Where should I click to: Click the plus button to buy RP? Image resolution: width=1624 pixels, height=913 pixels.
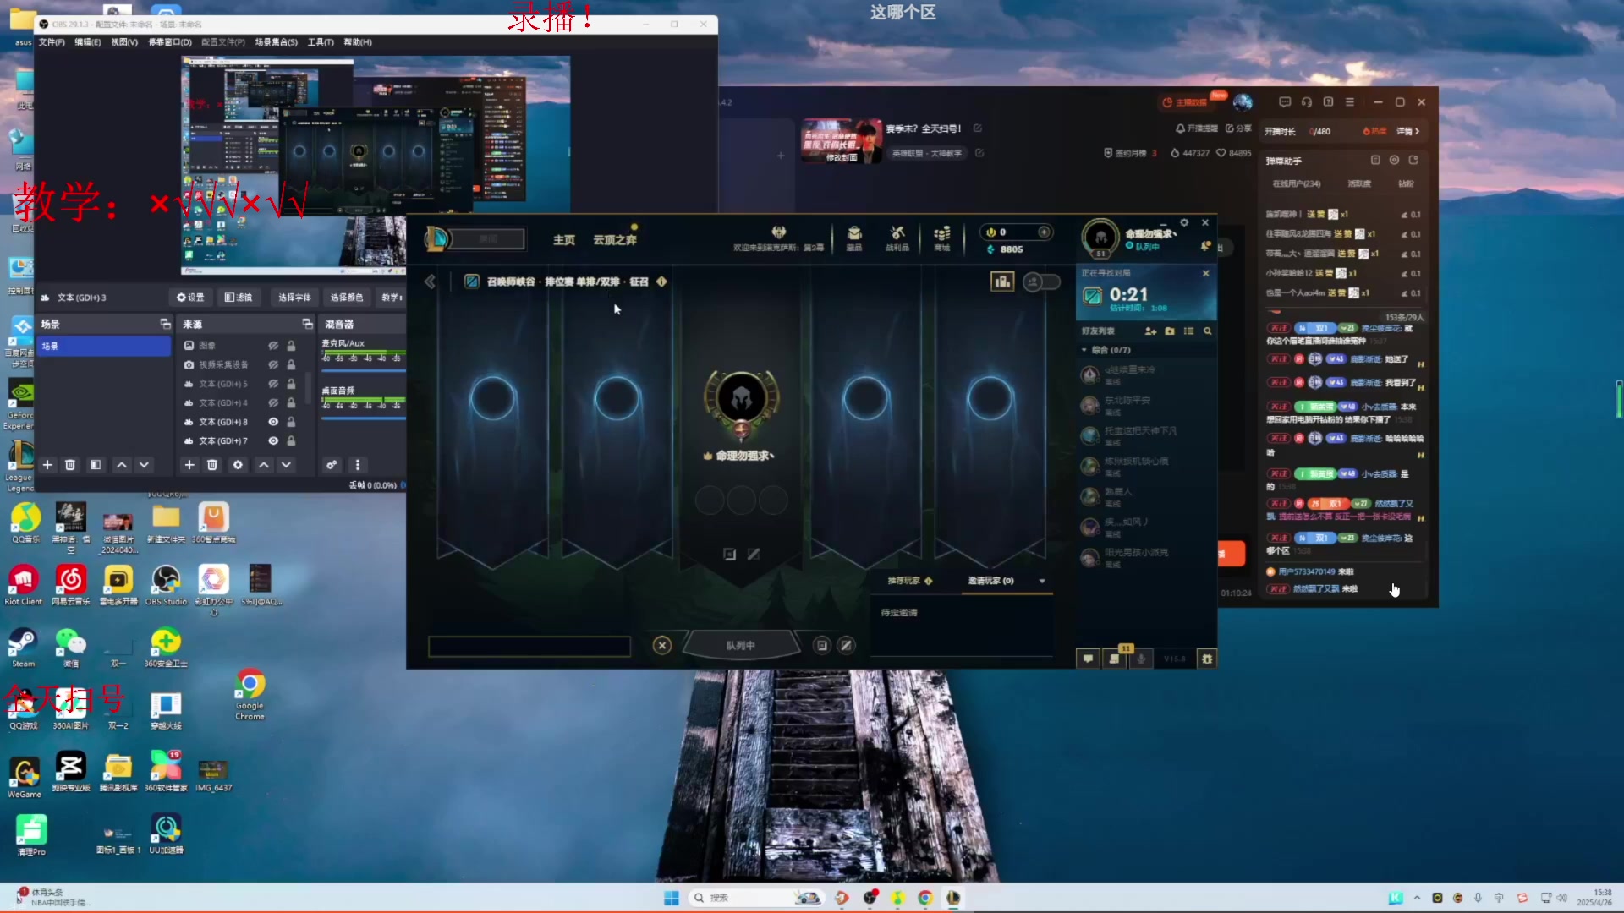[1045, 232]
